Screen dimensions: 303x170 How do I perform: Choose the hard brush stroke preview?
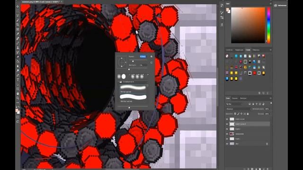tap(133, 97)
